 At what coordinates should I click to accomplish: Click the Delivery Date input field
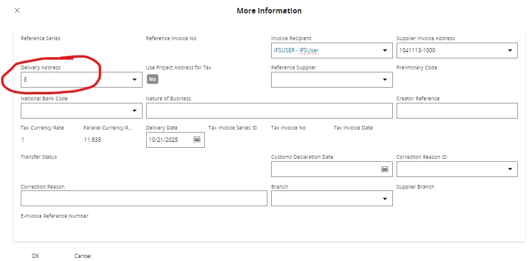[169, 140]
